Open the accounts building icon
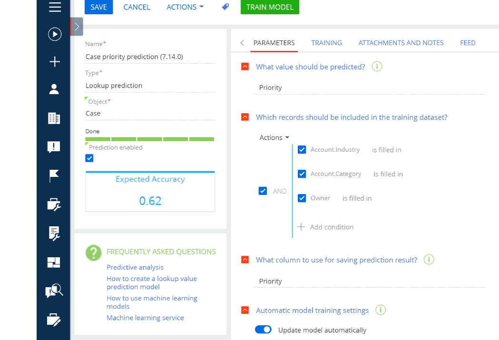Image resolution: width=499 pixels, height=340 pixels. [54, 118]
